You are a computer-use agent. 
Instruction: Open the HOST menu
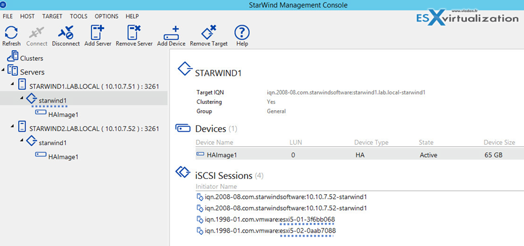[27, 16]
